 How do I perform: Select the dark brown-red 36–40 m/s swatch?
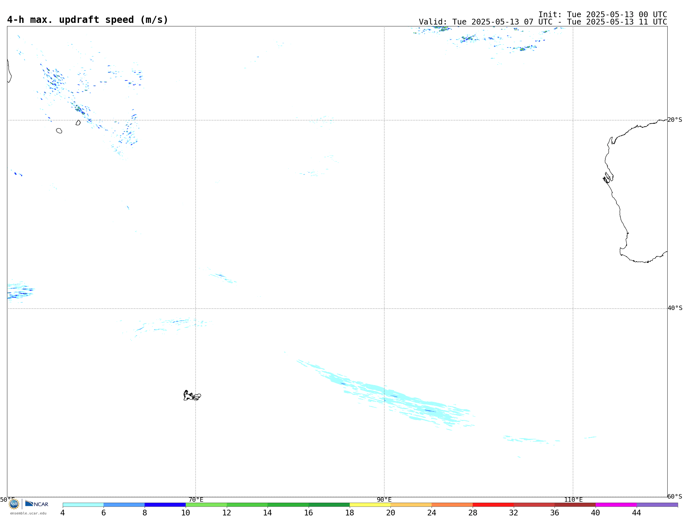coord(575,505)
